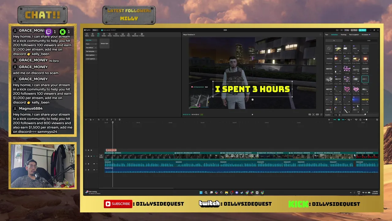Open Windows Start menu on taskbar
The image size is (392, 221).
(201, 193)
